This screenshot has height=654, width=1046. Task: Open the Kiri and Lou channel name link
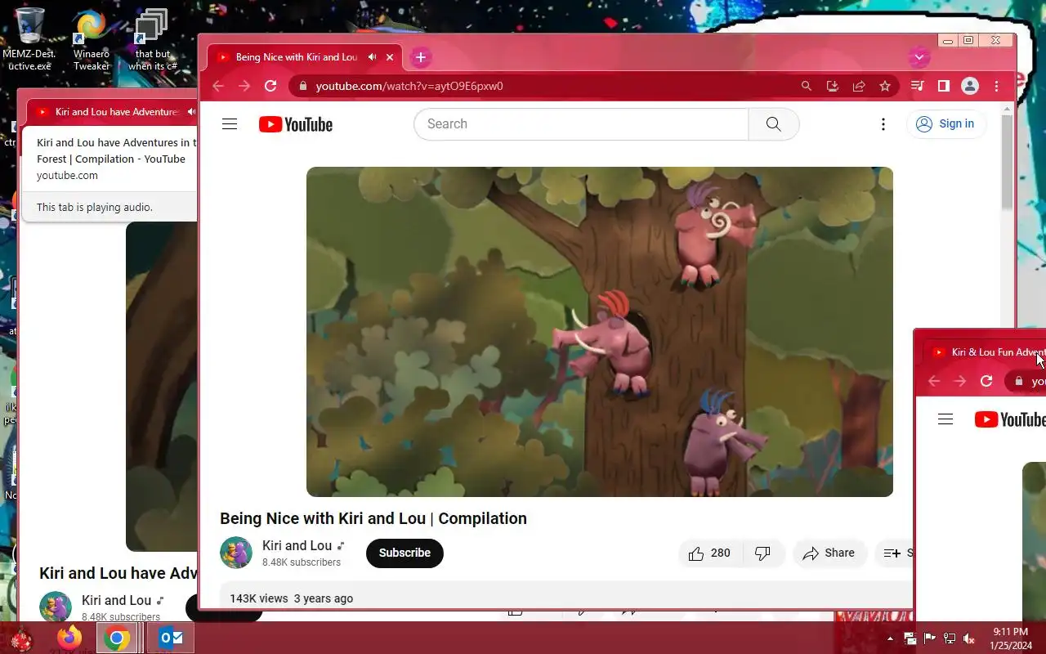[x=297, y=545]
